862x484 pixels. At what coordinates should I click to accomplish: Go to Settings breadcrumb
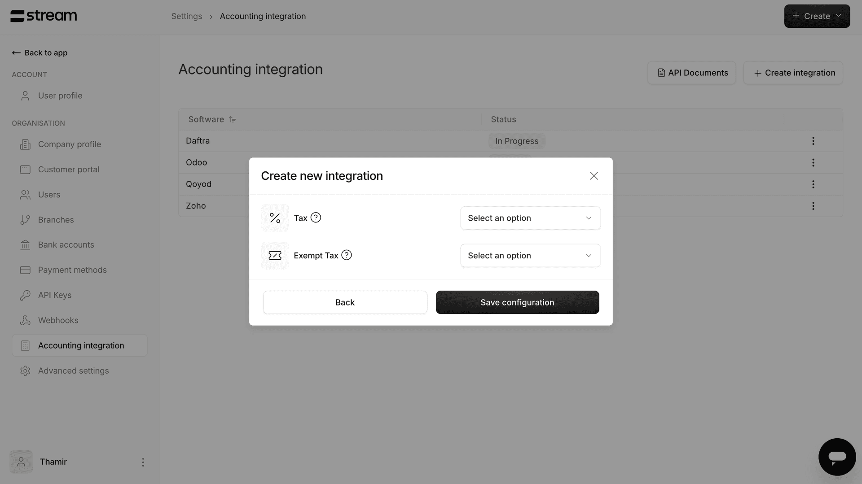point(186,16)
